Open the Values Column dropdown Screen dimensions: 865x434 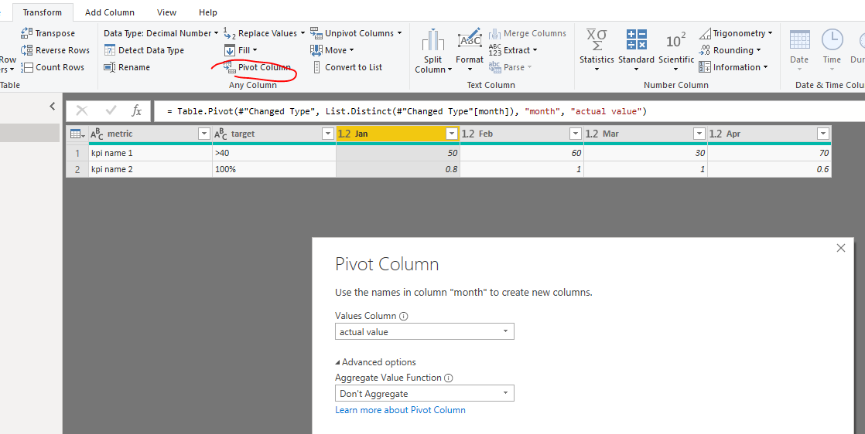(424, 331)
